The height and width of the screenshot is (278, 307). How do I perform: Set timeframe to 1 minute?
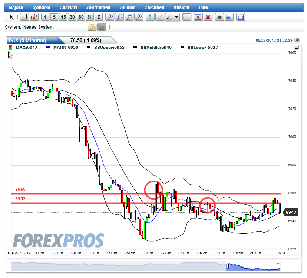click(x=45, y=17)
